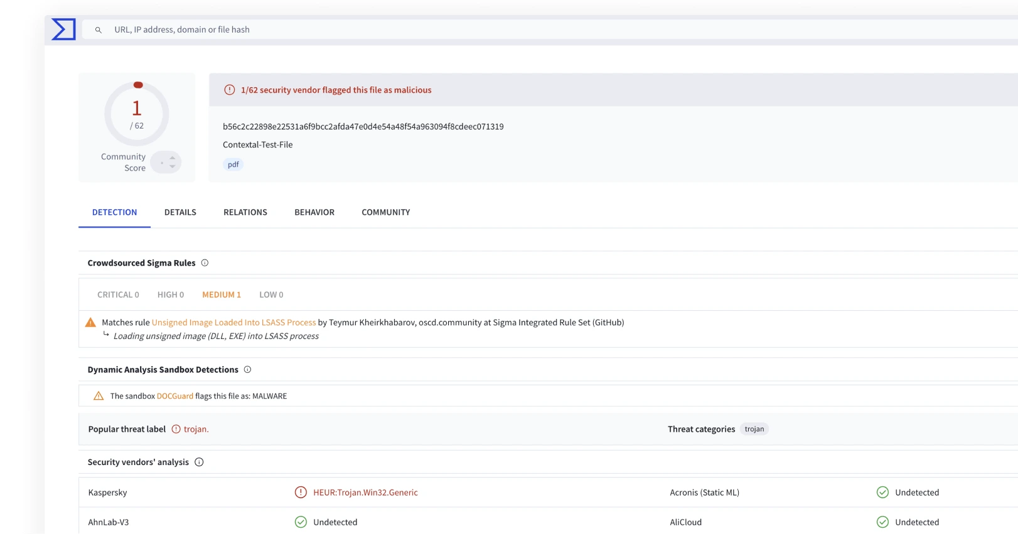Click green check icon in Acronis (Static ML) row
Viewport: 1018px width, 534px height.
click(882, 492)
